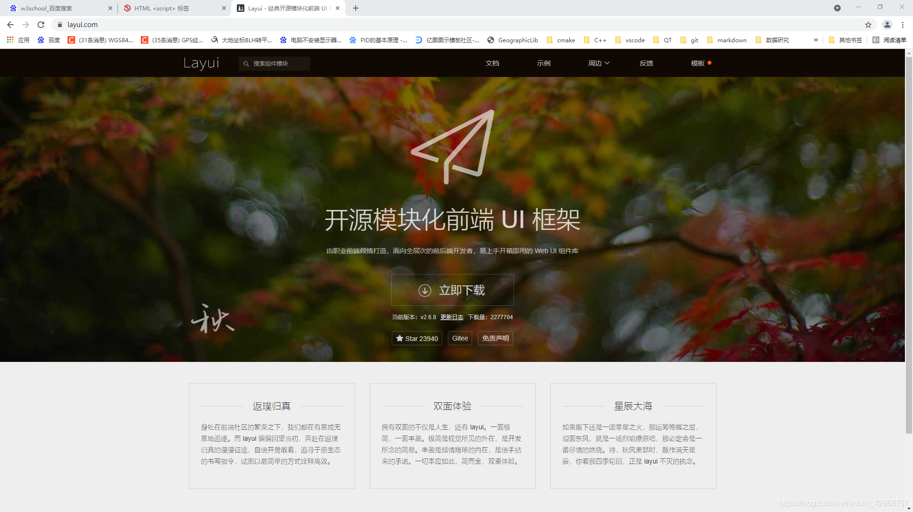Open the 百度 bookmark

pos(49,40)
